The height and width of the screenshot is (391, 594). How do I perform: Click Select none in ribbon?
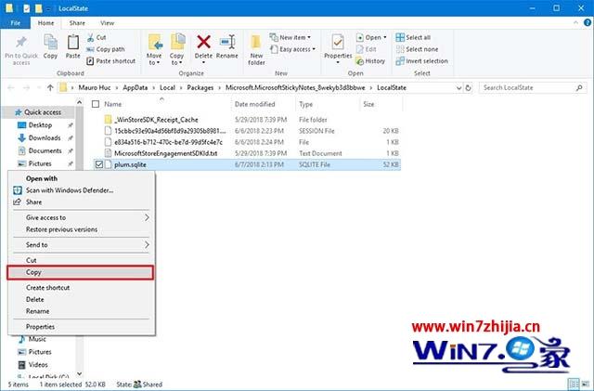tap(417, 49)
